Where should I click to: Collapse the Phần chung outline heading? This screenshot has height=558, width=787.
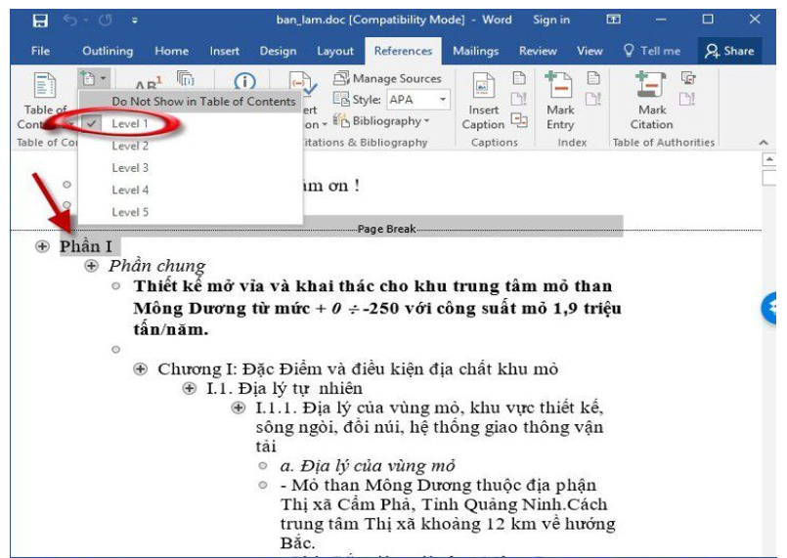[x=92, y=266]
